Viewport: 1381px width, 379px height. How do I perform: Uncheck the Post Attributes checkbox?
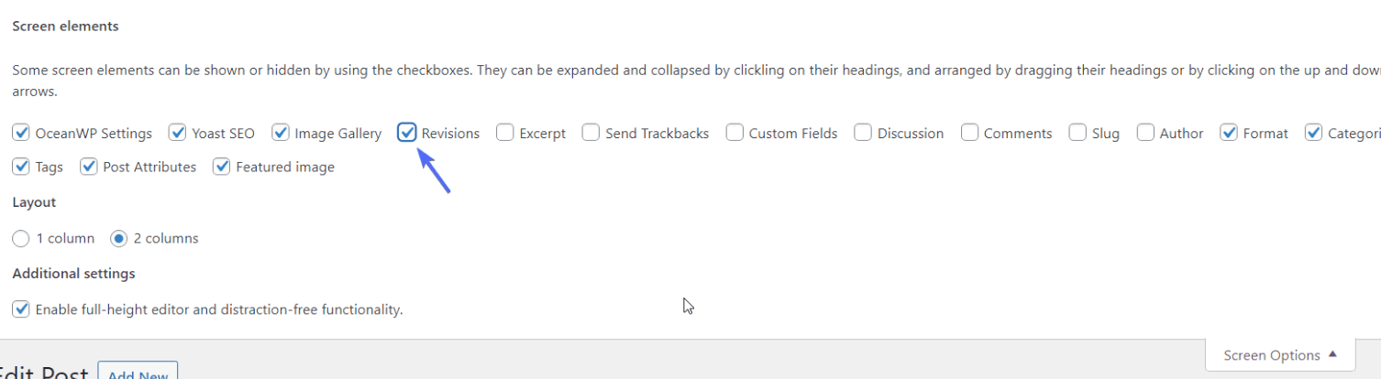coord(89,167)
